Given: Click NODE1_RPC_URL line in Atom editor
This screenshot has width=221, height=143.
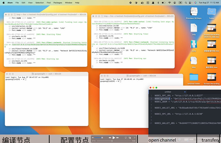Looking at the screenshot, I should click(179, 95).
